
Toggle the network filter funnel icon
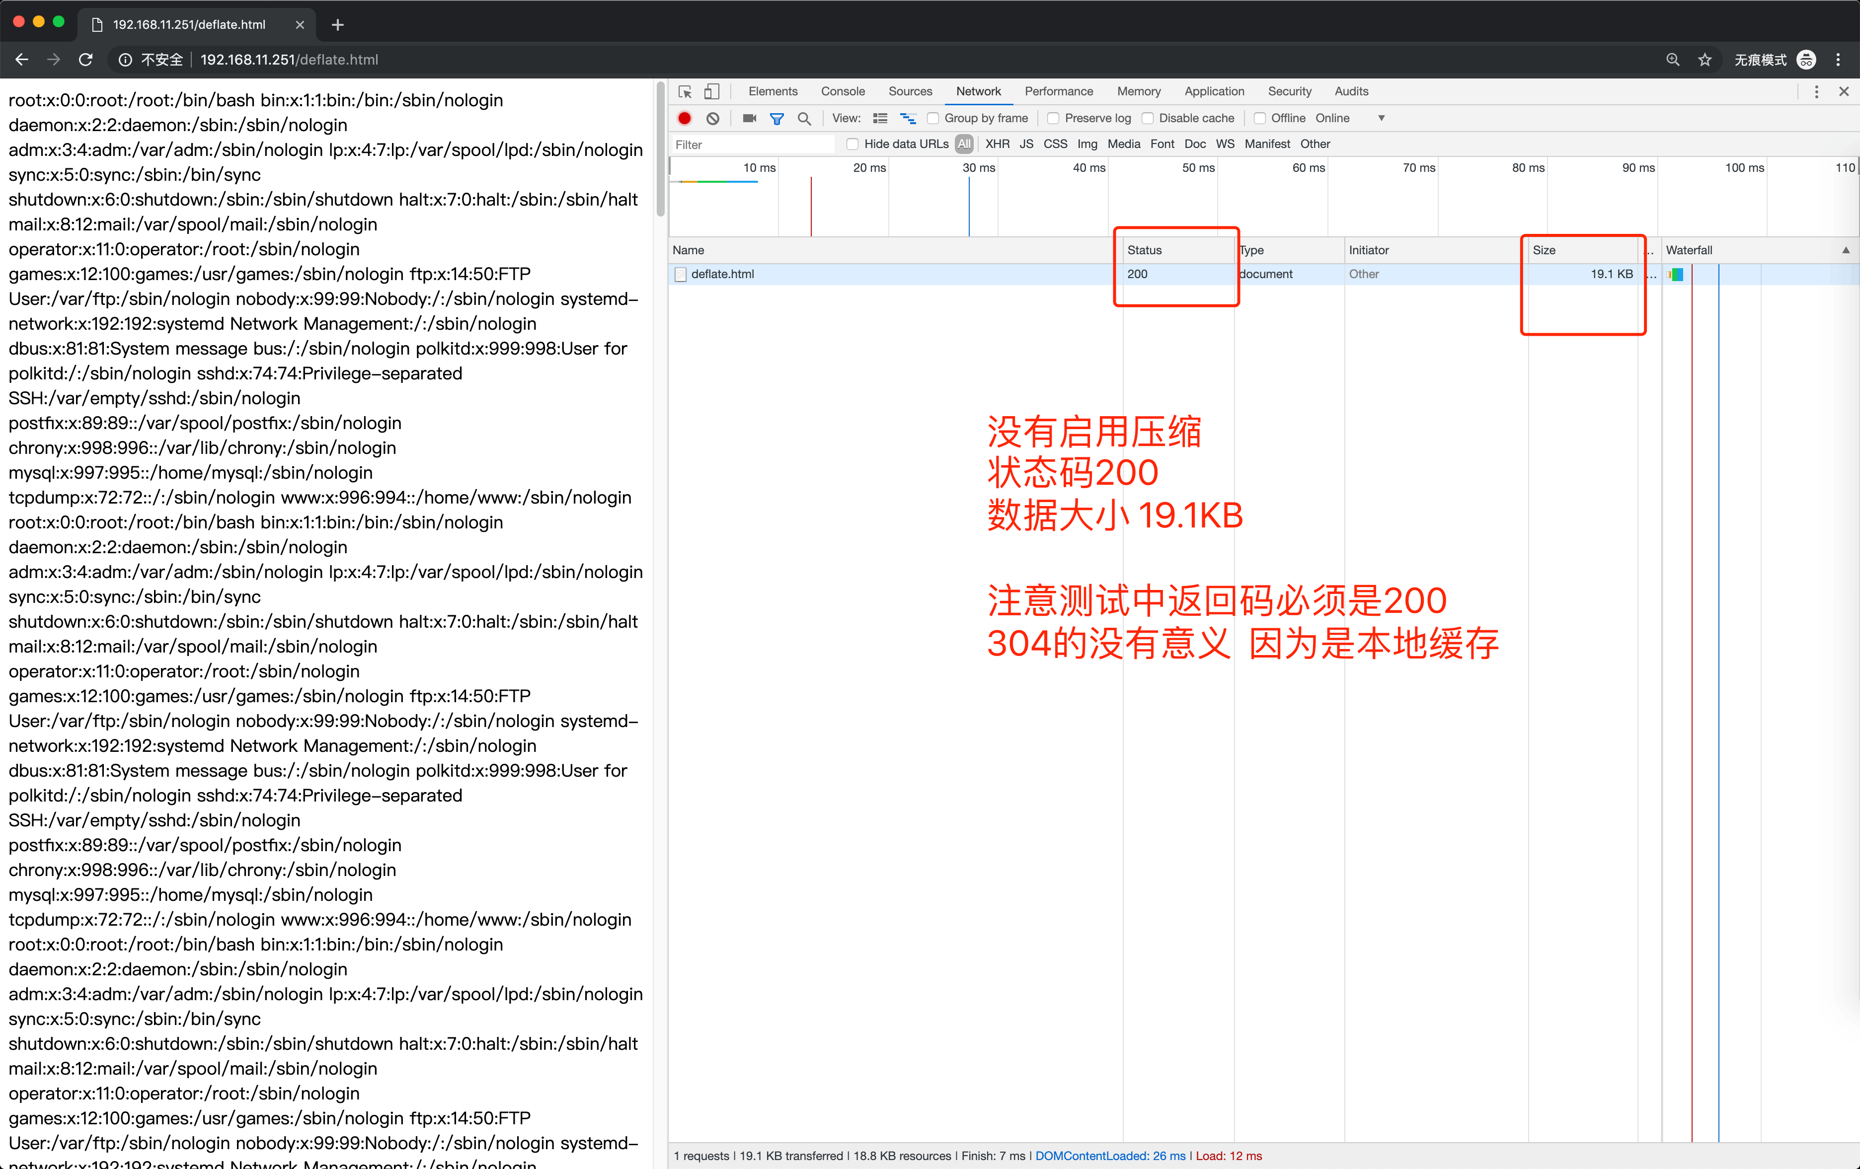pyautogui.click(x=777, y=118)
